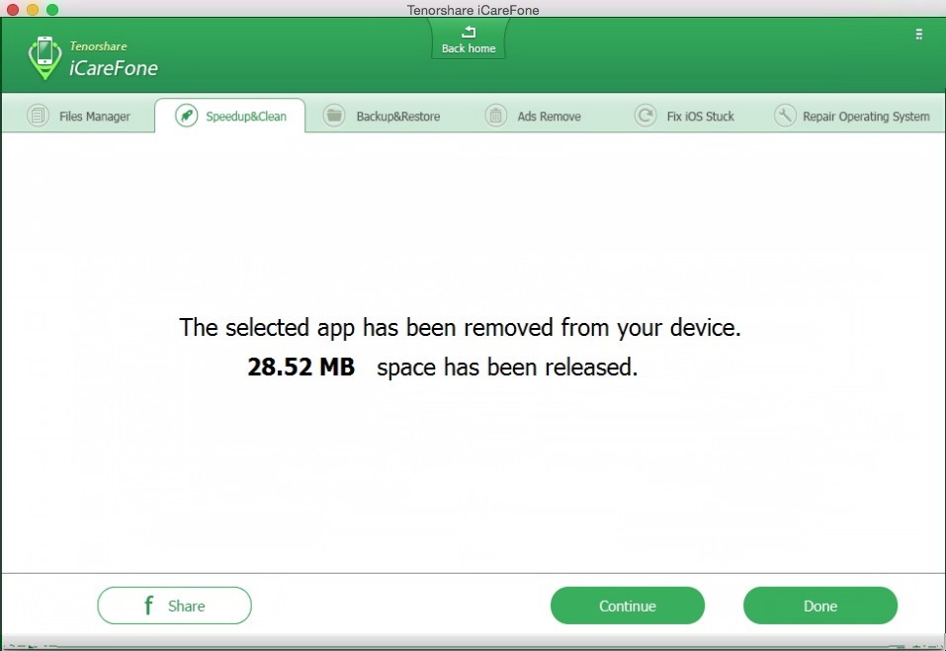Click the iCareFone brand name text
Screen dimensions: 946x651
[x=114, y=68]
